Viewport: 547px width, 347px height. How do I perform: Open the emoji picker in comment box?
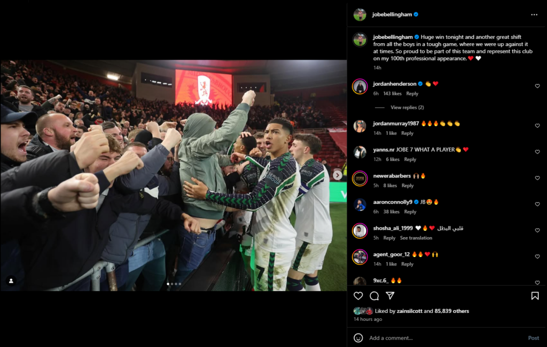click(x=358, y=337)
